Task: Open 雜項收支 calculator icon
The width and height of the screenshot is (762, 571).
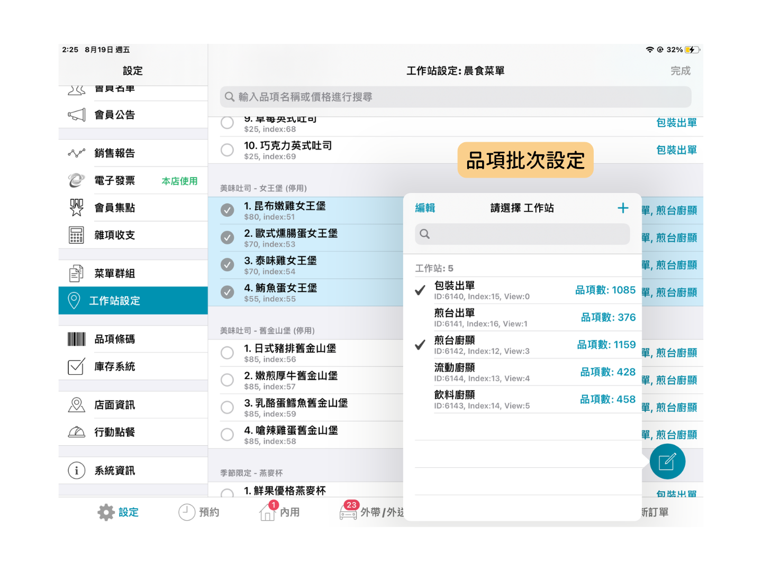Action: click(77, 235)
